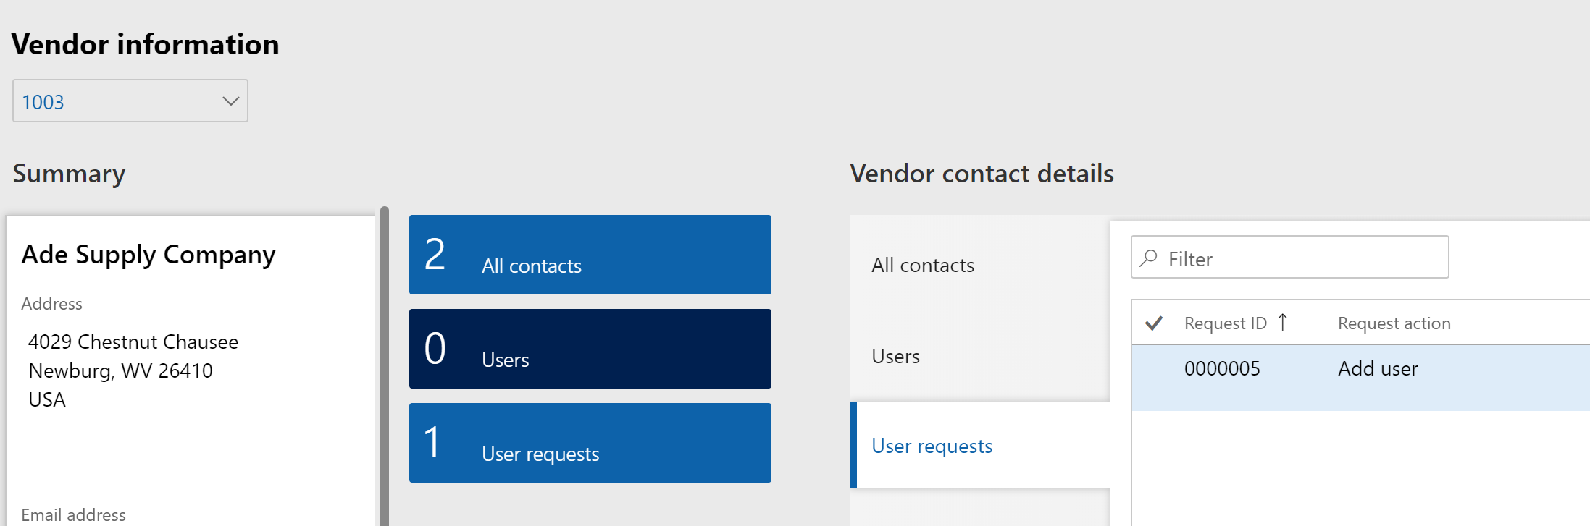
Task: Click the User requests tile showing 1
Action: click(x=590, y=443)
